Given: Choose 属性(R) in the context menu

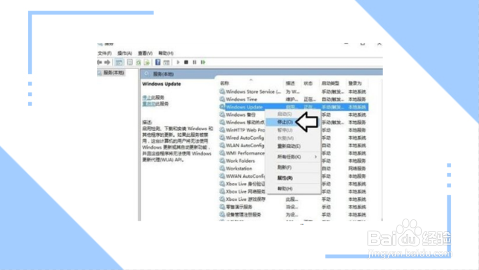Looking at the screenshot, I should click(285, 178).
